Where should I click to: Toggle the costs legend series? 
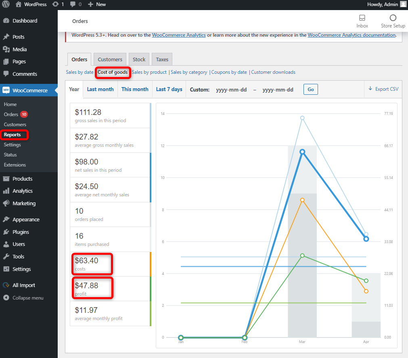click(110, 264)
